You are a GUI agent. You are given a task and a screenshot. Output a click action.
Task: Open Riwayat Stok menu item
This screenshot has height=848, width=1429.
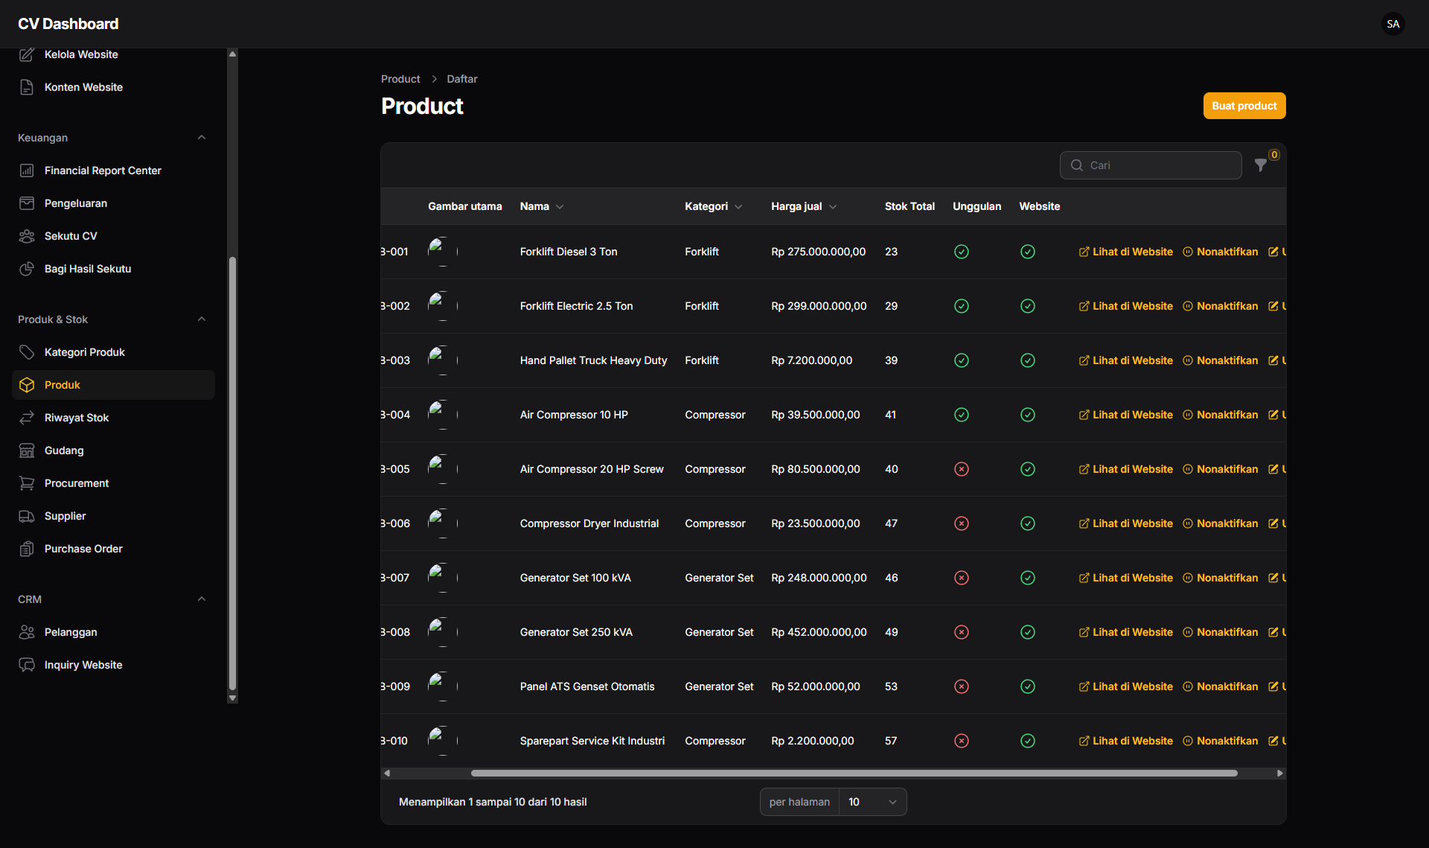point(77,418)
